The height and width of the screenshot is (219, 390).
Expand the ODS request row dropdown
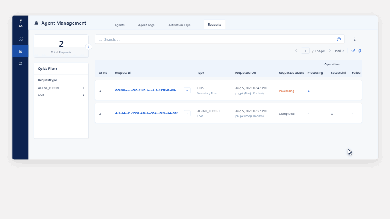187,91
